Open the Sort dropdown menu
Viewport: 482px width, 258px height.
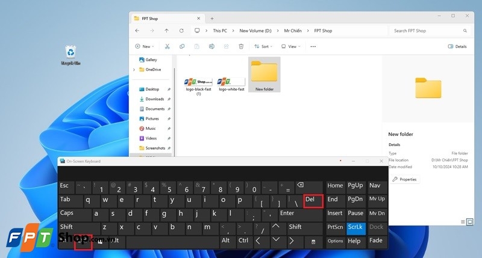tap(263, 46)
